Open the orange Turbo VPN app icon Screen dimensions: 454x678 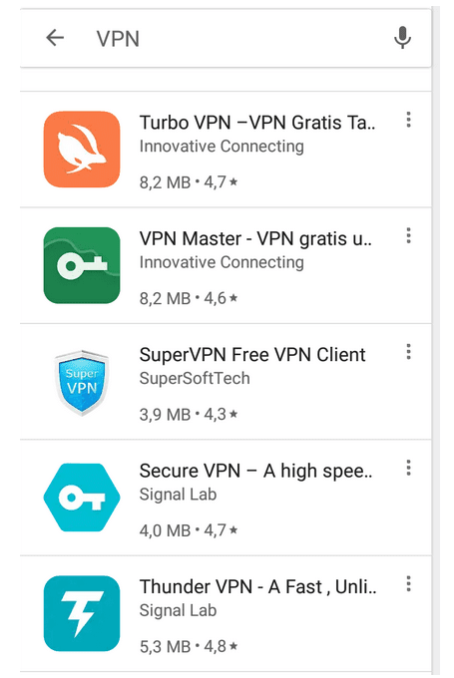pyautogui.click(x=82, y=150)
